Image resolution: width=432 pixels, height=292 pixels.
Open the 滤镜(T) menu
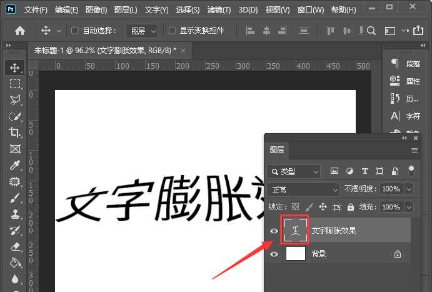tap(218, 10)
